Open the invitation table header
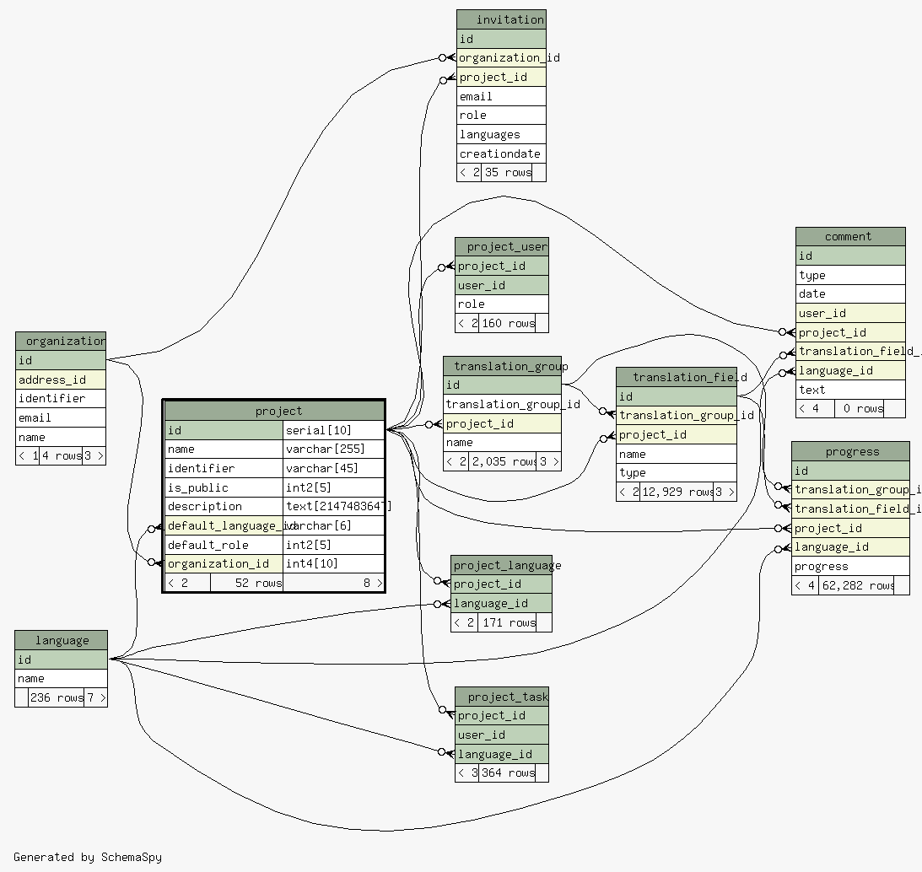Screen dimensions: 922x872 [x=501, y=19]
